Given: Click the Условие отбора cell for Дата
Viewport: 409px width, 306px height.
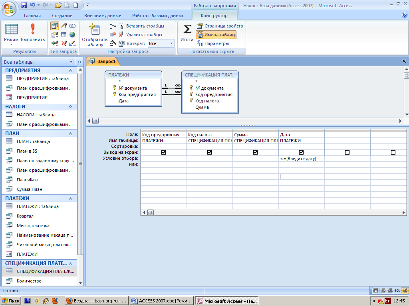Looking at the screenshot, I should click(301, 159).
